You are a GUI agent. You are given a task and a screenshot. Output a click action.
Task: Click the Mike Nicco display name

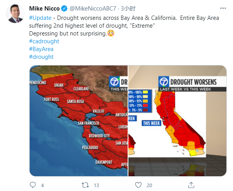pyautogui.click(x=44, y=9)
